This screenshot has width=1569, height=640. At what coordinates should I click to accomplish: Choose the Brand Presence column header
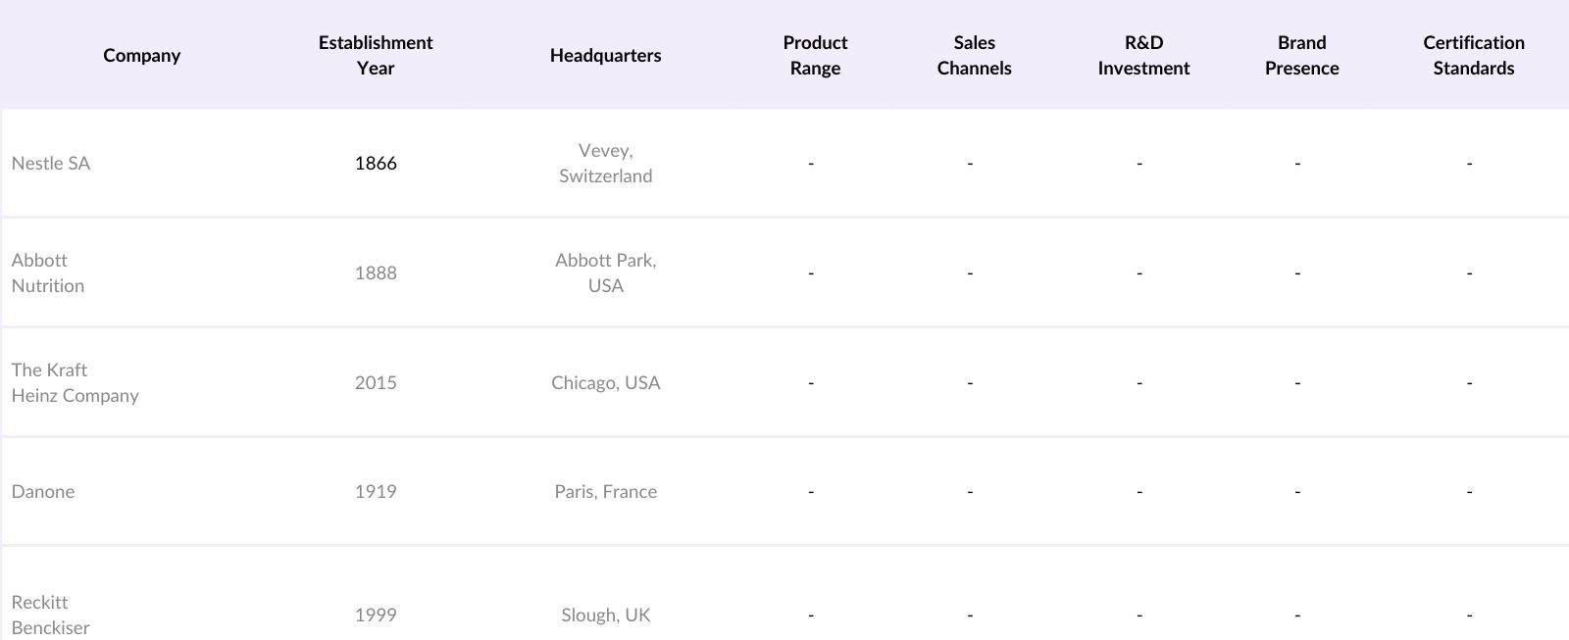[x=1301, y=55]
